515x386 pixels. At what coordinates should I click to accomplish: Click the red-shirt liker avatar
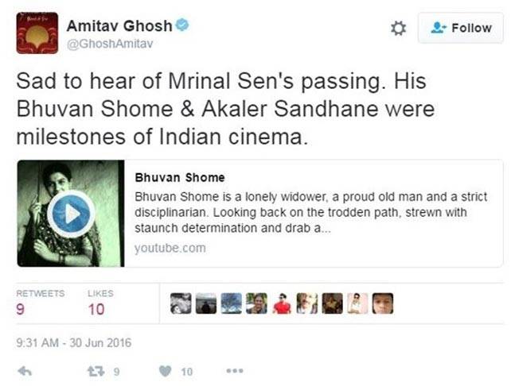click(x=282, y=303)
